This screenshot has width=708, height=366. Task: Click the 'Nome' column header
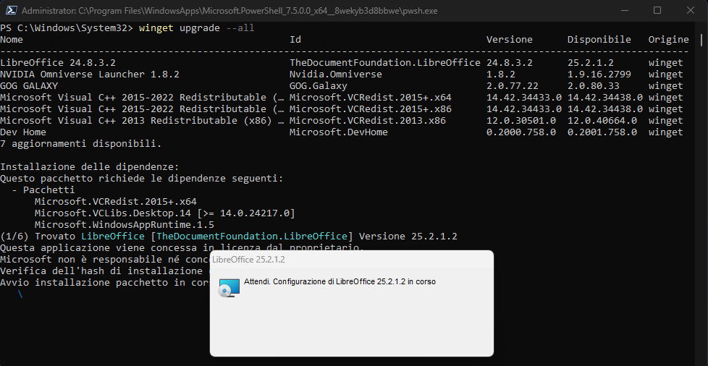pos(12,40)
